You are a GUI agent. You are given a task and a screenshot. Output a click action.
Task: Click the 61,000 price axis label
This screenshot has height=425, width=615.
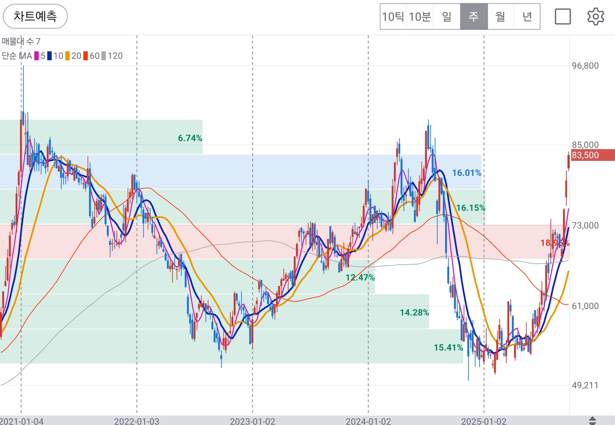[x=585, y=306]
